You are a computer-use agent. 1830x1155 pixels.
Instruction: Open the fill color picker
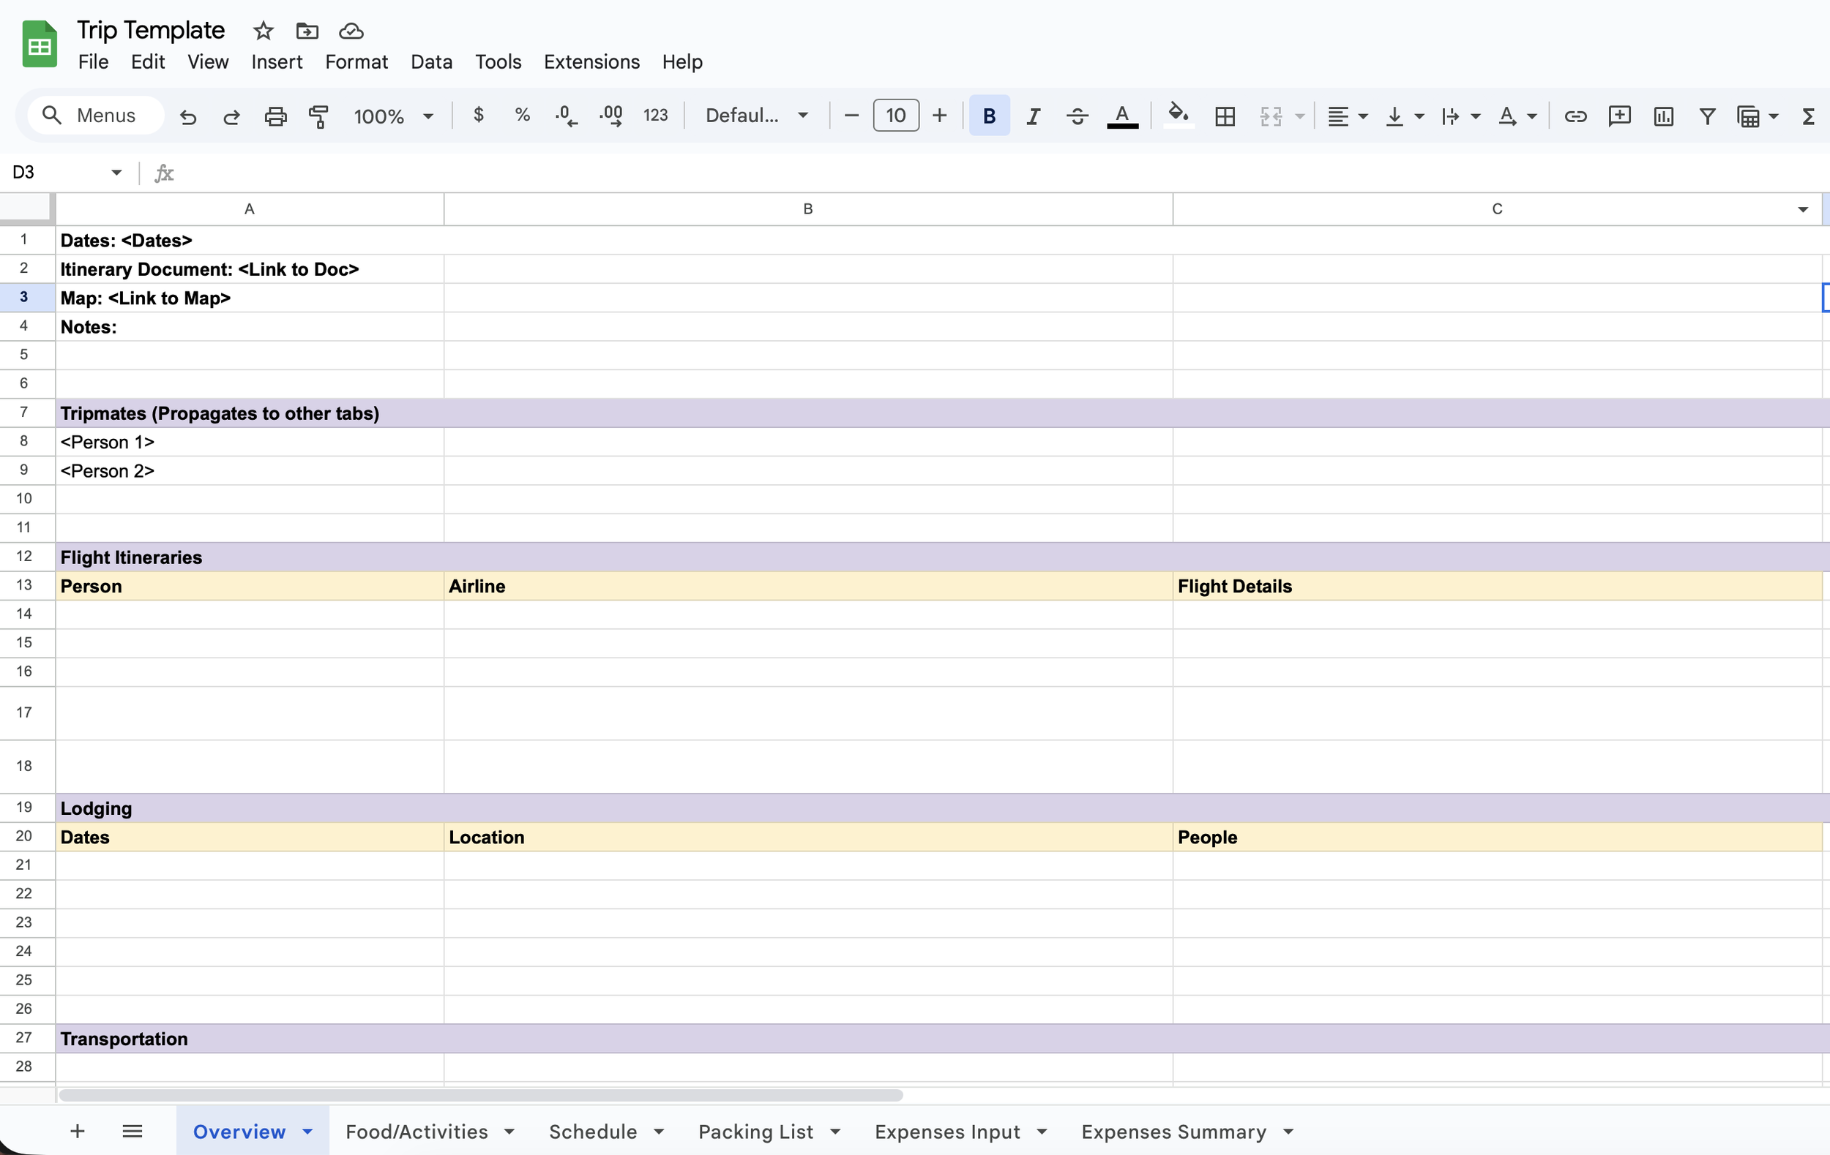coord(1178,116)
